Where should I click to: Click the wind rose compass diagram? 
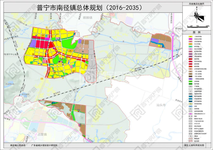pos(196,17)
